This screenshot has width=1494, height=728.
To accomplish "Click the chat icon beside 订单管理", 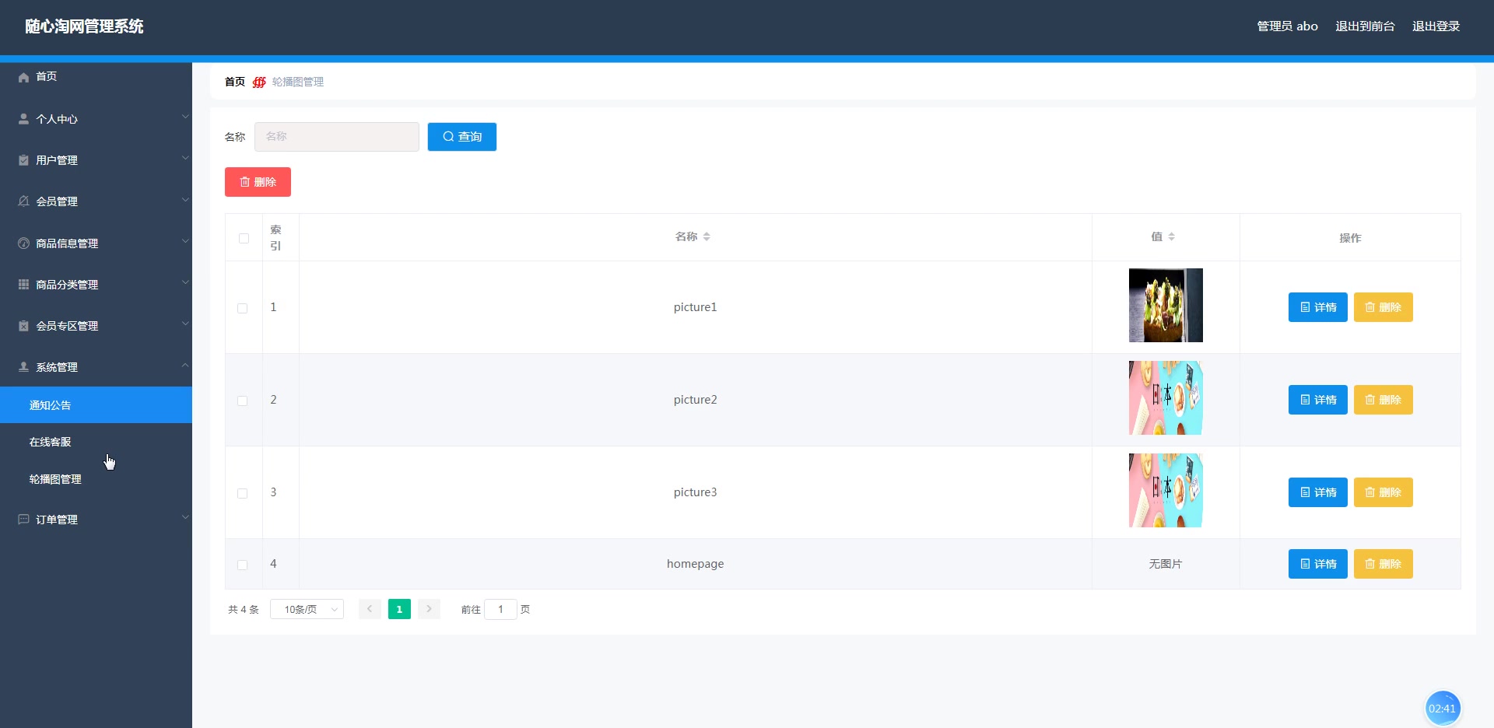I will pyautogui.click(x=23, y=520).
